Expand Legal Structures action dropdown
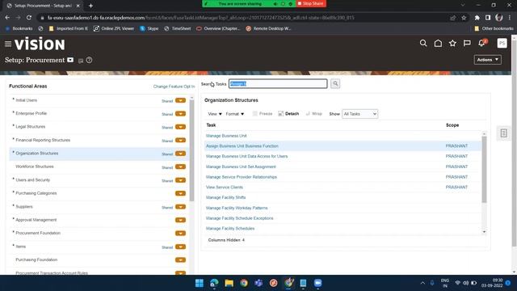The image size is (517, 291). pyautogui.click(x=180, y=127)
